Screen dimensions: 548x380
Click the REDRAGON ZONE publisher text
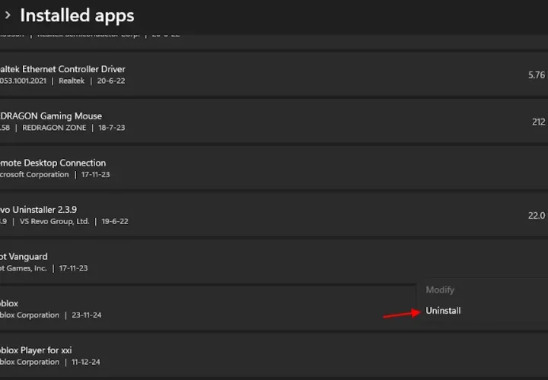pyautogui.click(x=54, y=128)
